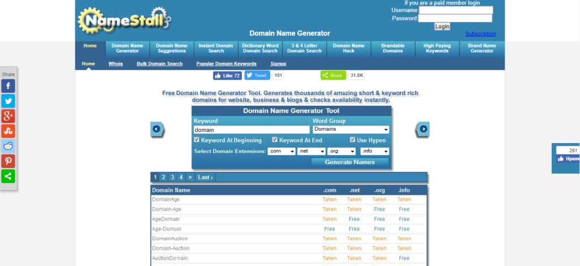Open Instant Domain Search tab
Viewport: 580px width, 266px height.
click(x=216, y=49)
